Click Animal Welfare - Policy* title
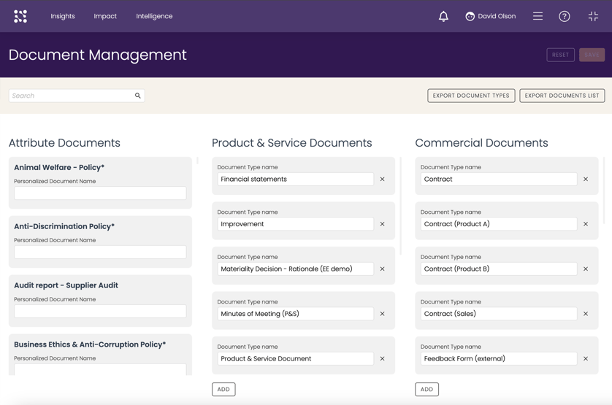Screen dimensions: 612x405 [59, 167]
